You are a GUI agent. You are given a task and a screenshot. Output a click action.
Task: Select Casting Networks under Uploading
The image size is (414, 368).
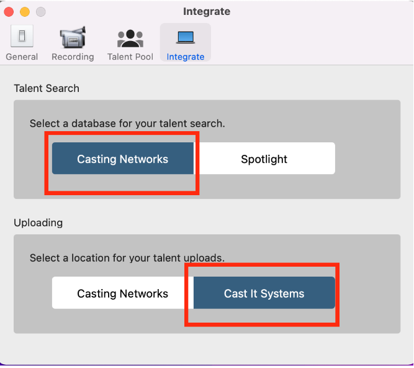coord(123,293)
